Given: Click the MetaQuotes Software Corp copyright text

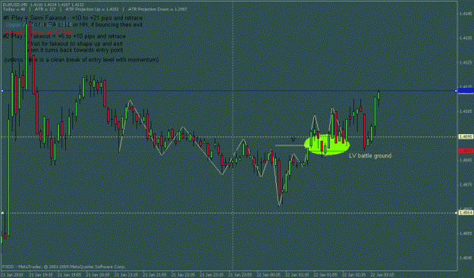Looking at the screenshot, I should [x=64, y=267].
